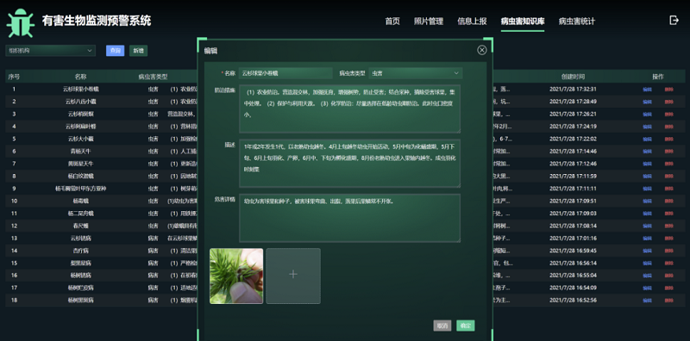The image size is (690, 341).
Task: Click edit link for row dated 17:01:16
Action: point(648,239)
